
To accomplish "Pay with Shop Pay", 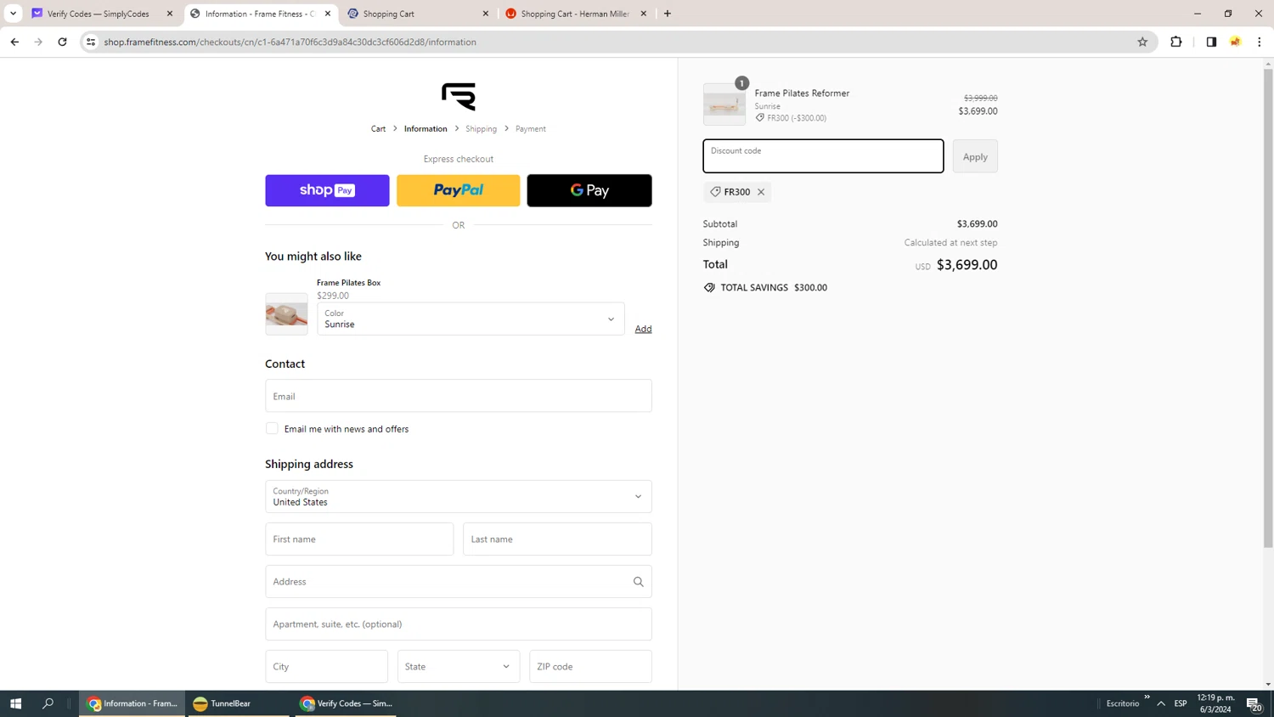I will (327, 190).
